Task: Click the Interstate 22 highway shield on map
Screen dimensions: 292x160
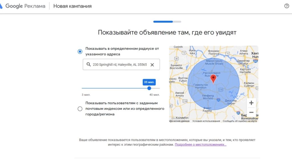Action: (218, 100)
